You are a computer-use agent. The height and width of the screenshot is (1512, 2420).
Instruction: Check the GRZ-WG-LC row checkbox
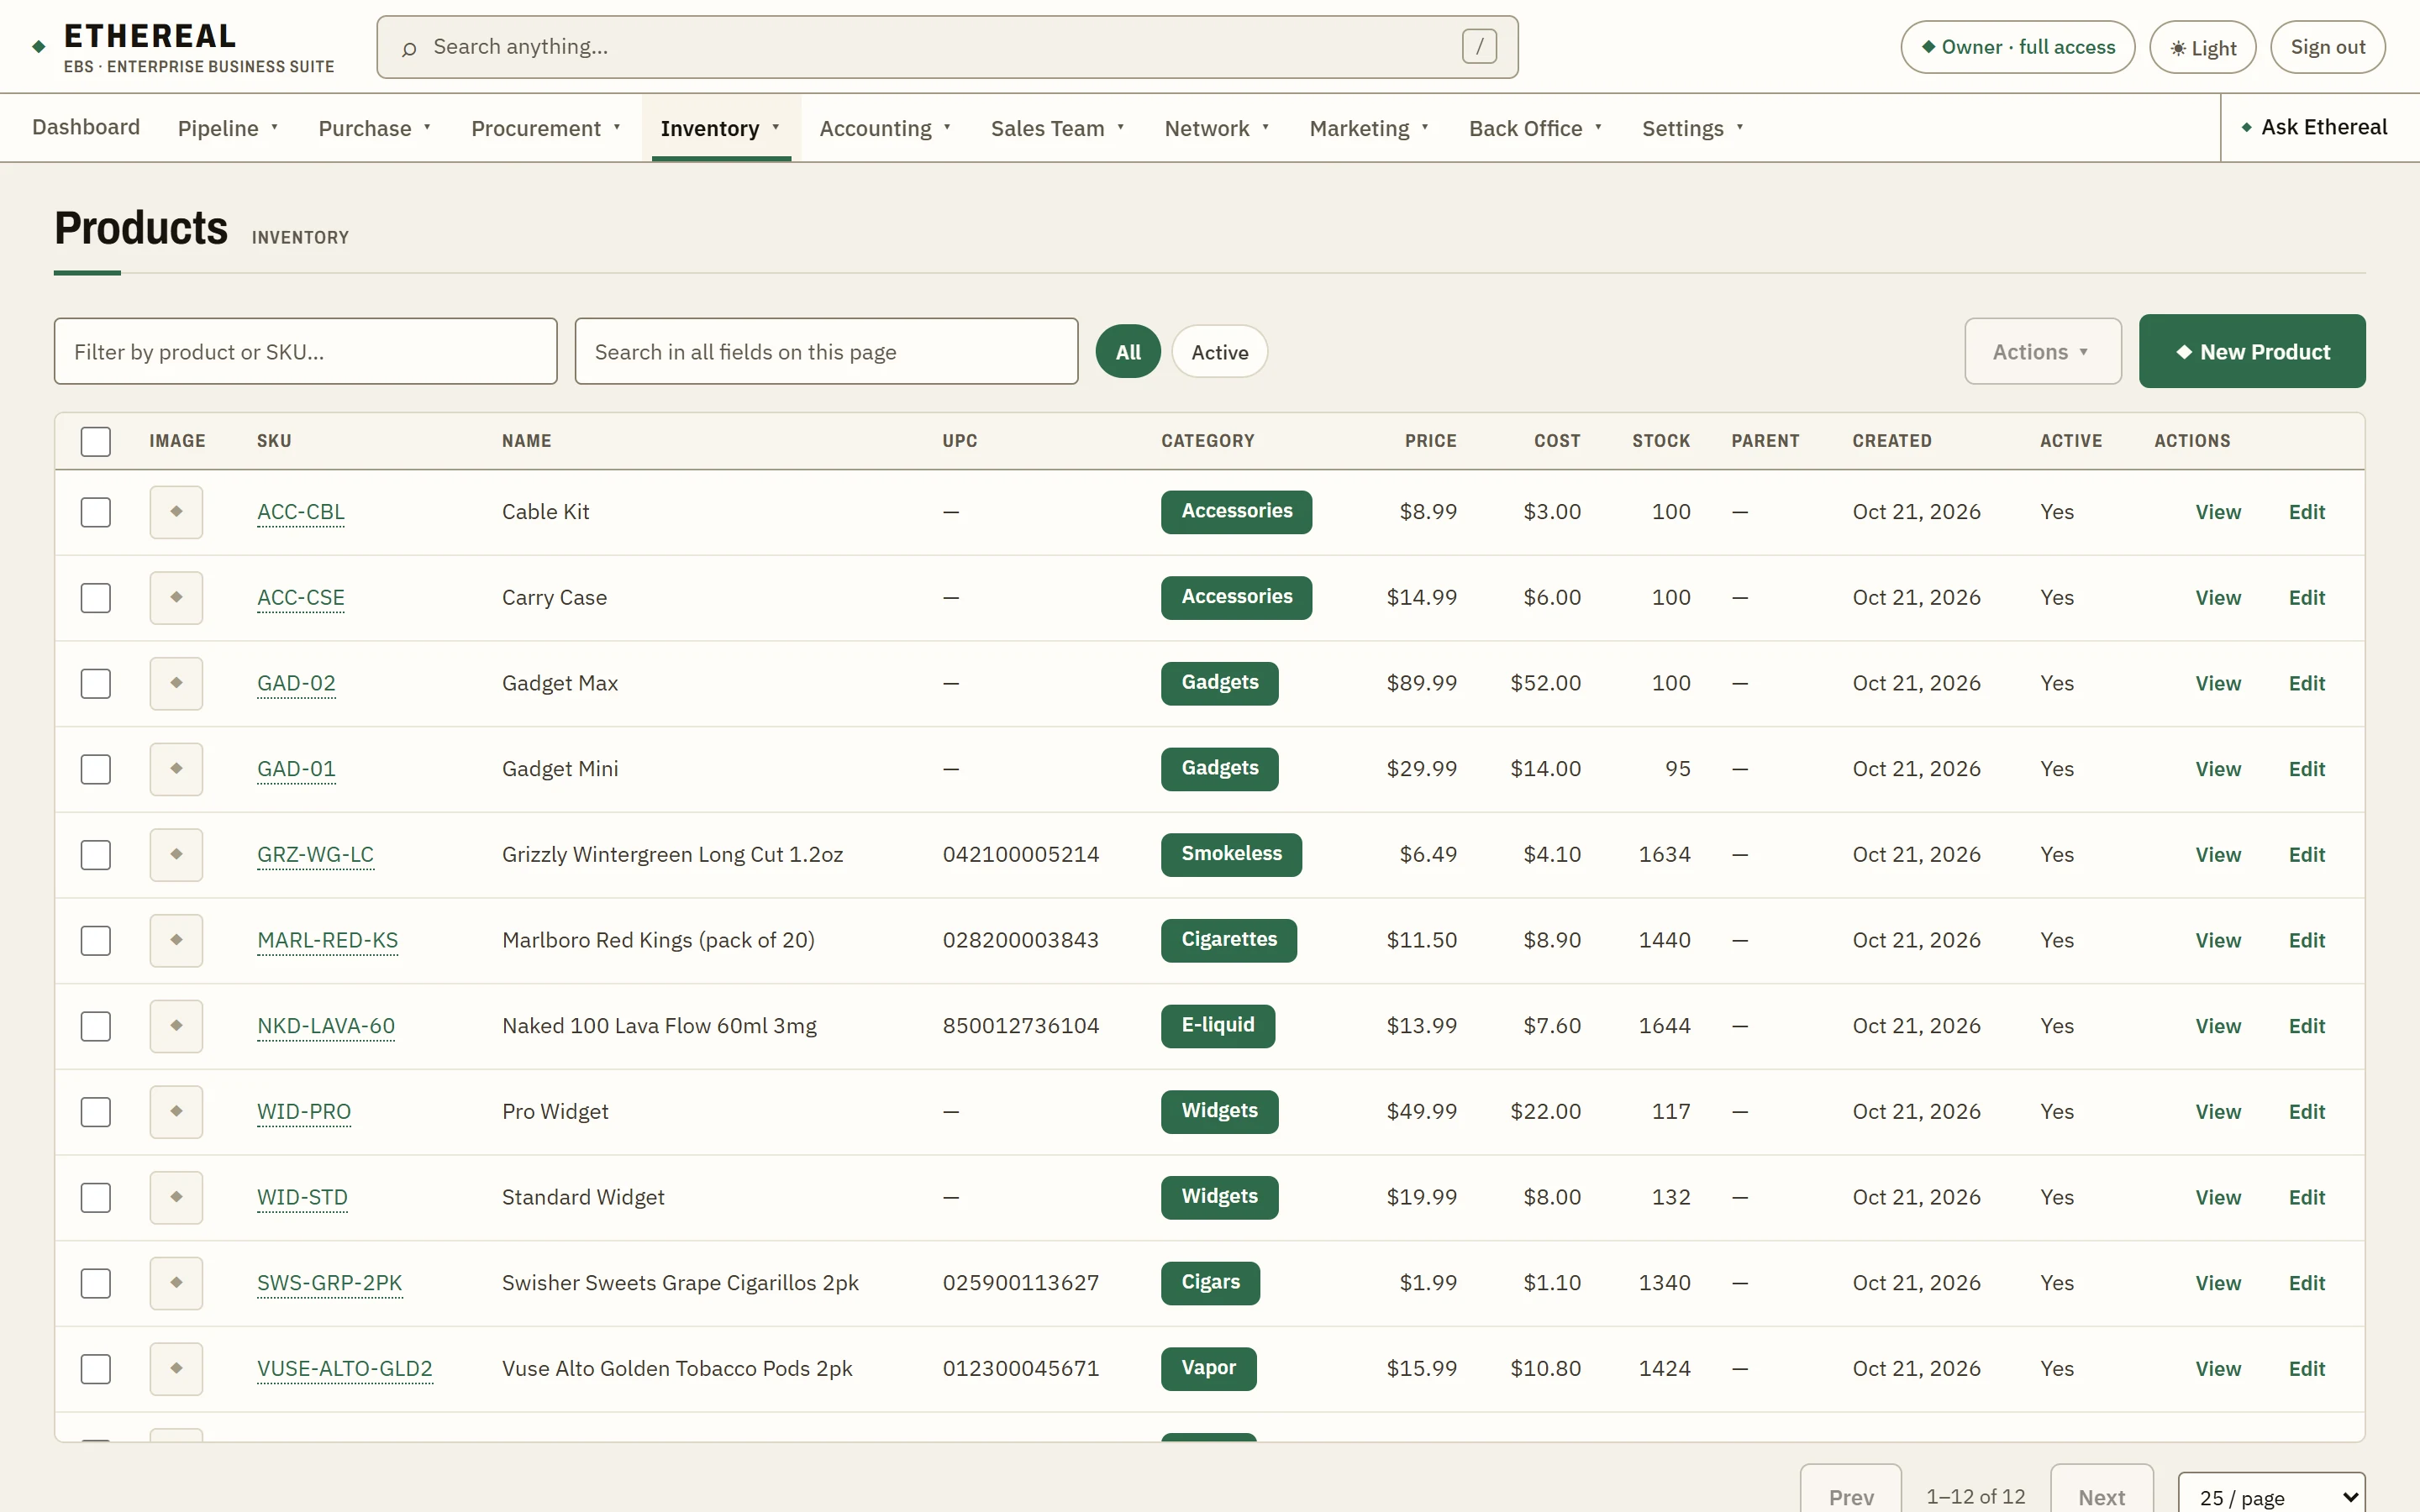[96, 855]
